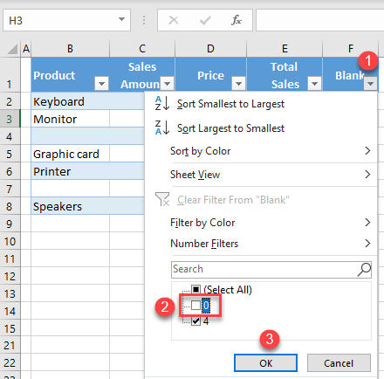Click the Printer cell

[x=70, y=171]
